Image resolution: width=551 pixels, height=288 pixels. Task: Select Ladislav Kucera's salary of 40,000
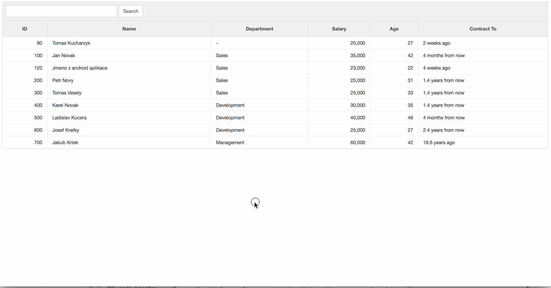pos(357,118)
